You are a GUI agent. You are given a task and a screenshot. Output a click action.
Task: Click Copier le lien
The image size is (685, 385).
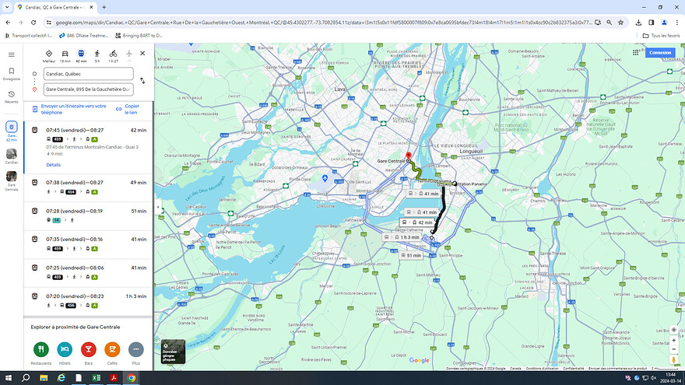click(128, 109)
